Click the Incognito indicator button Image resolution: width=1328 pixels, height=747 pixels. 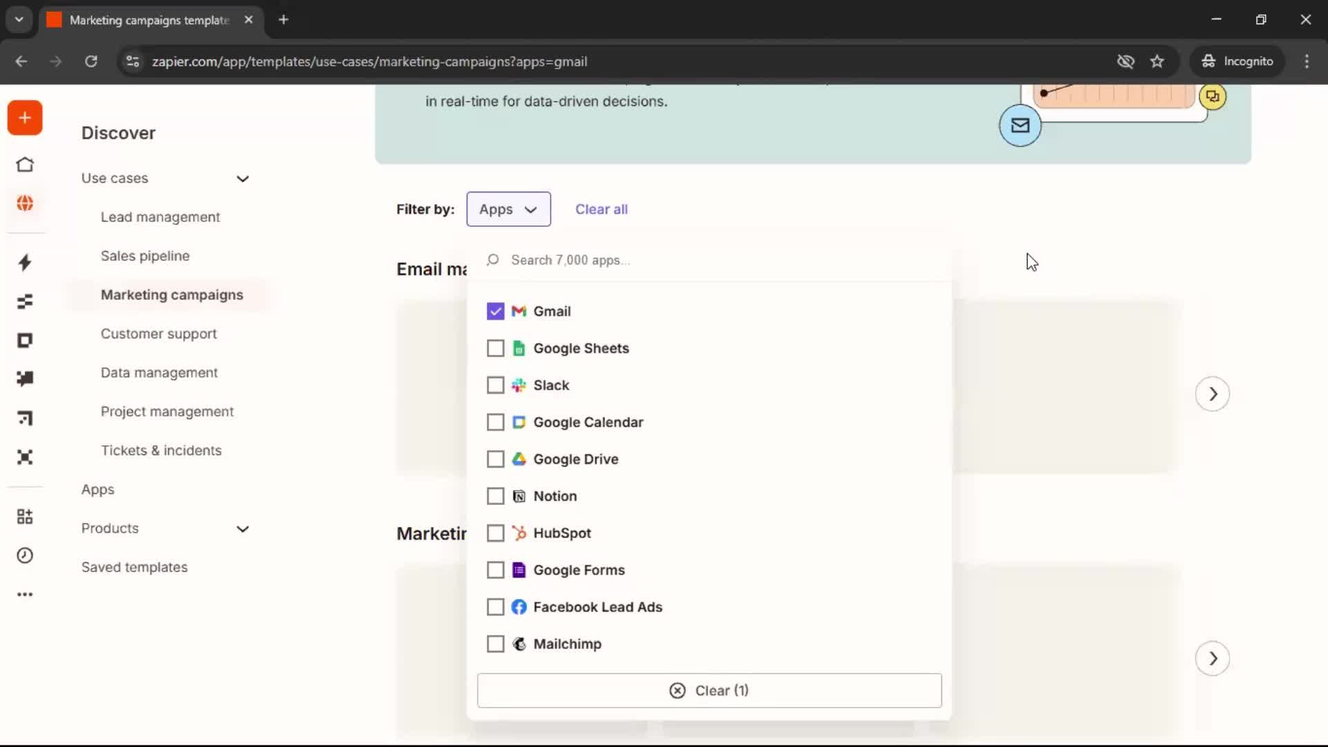[1237, 62]
